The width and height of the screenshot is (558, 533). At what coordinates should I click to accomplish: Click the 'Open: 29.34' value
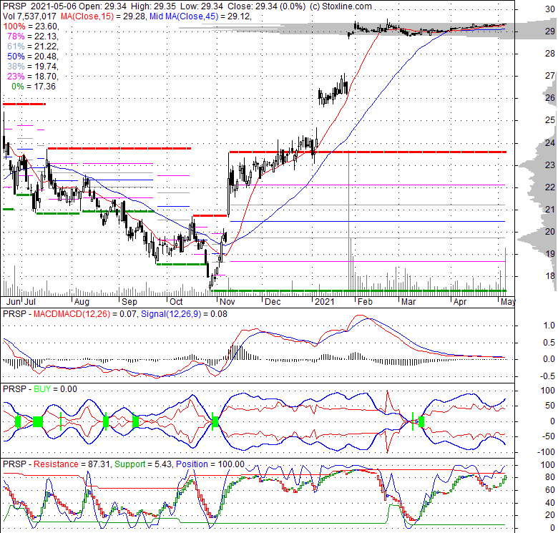point(103,6)
